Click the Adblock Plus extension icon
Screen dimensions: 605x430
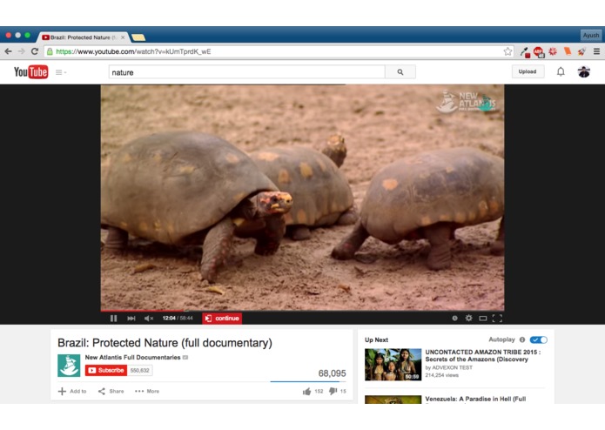point(538,51)
